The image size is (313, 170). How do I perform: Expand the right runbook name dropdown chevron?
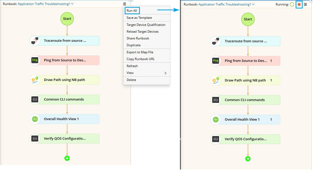[253, 4]
